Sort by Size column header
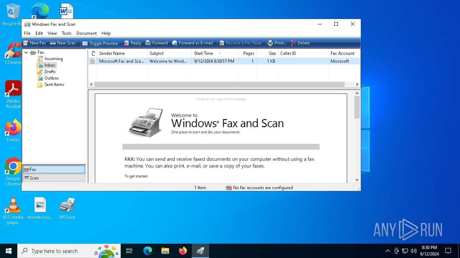 (267, 53)
